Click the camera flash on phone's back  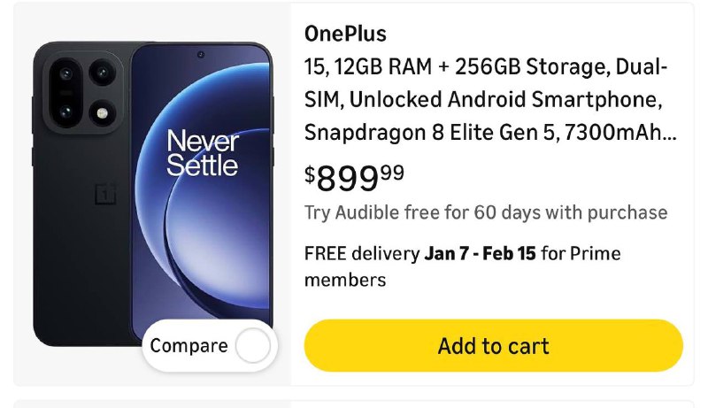coord(103,112)
